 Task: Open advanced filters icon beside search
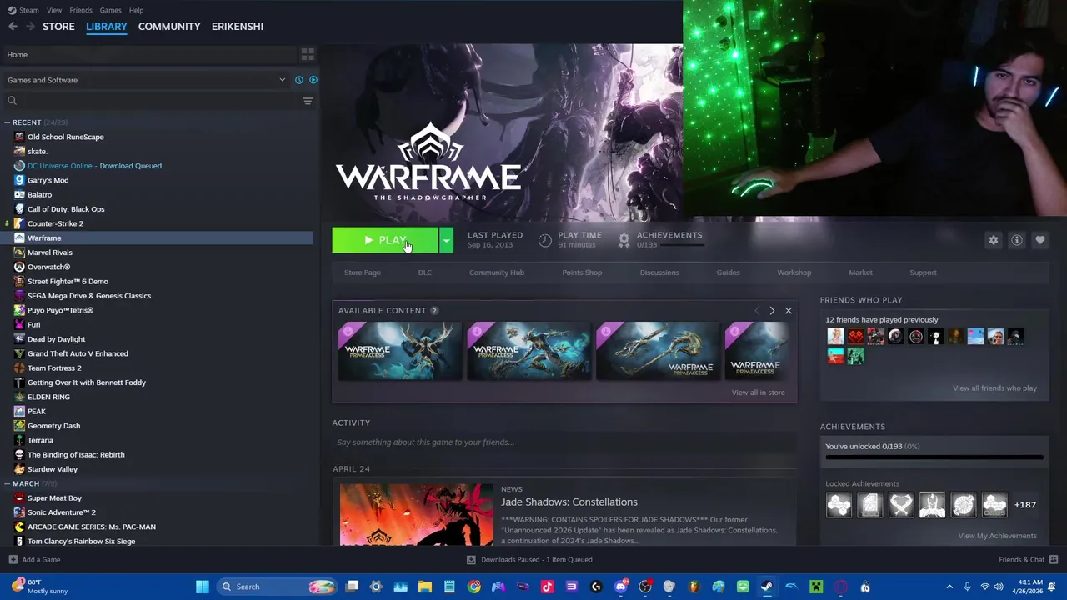(x=308, y=101)
